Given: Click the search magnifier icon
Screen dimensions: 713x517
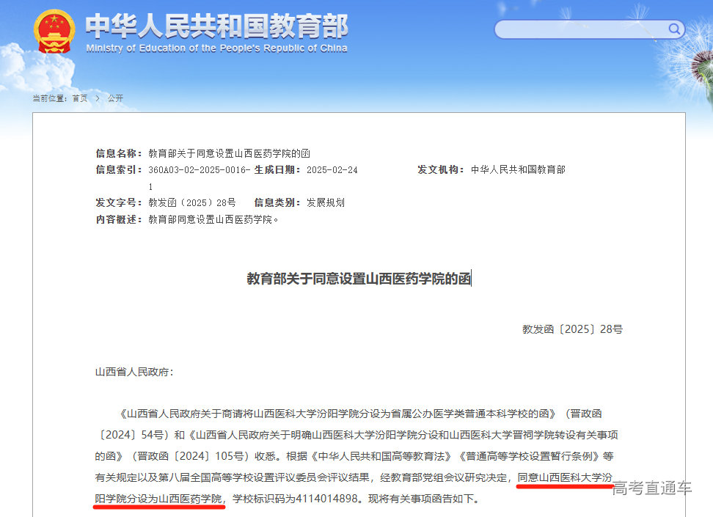Looking at the screenshot, I should (x=674, y=29).
